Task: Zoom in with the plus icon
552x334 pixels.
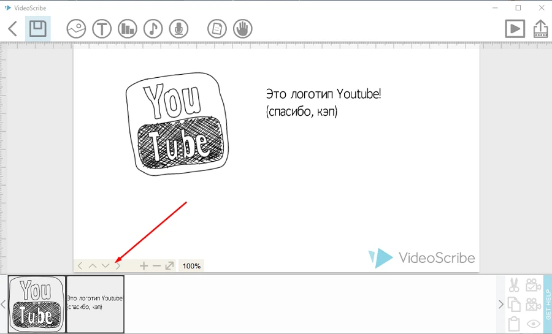Action: pyautogui.click(x=144, y=266)
